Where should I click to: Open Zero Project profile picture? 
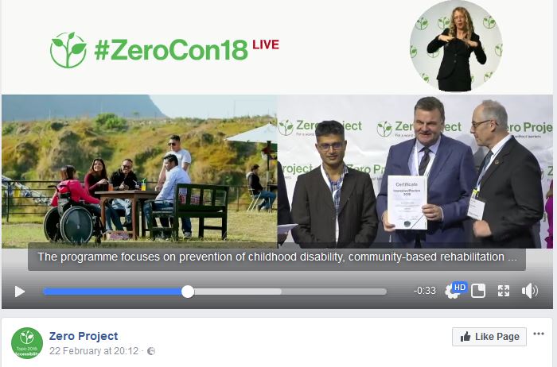[x=27, y=343]
